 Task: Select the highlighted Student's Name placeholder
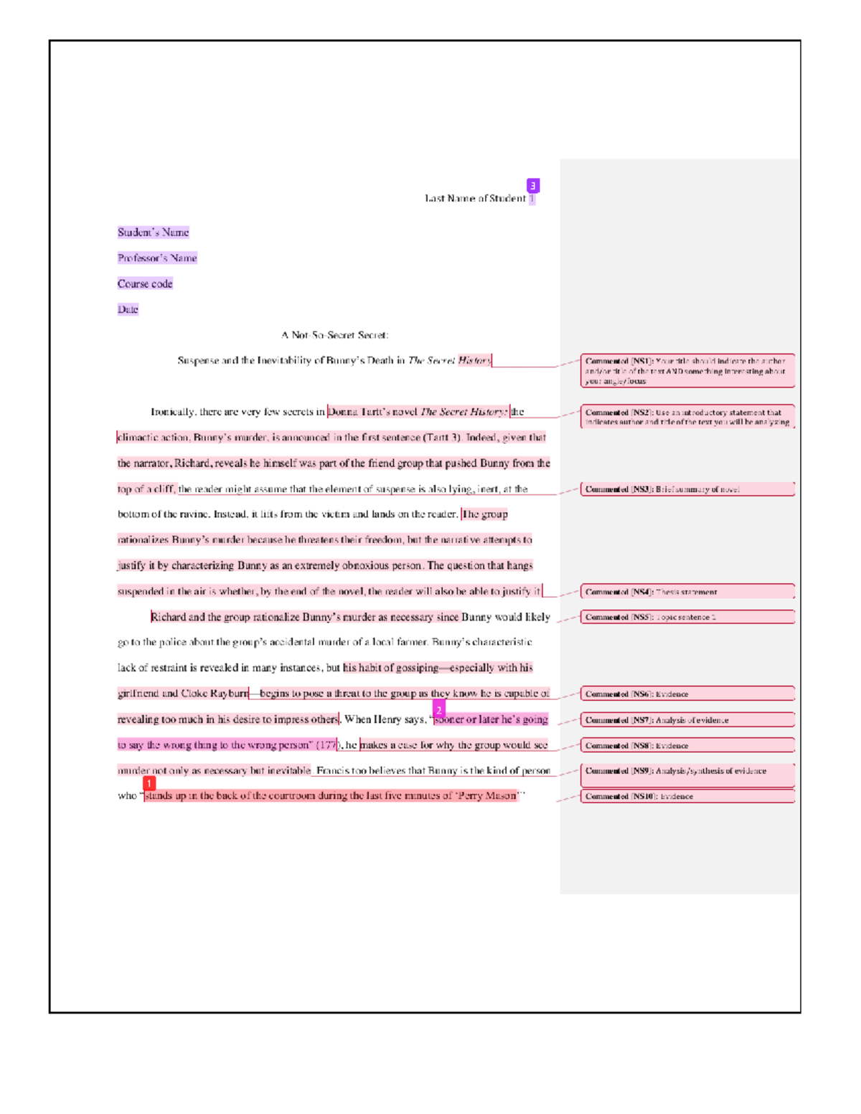[154, 232]
